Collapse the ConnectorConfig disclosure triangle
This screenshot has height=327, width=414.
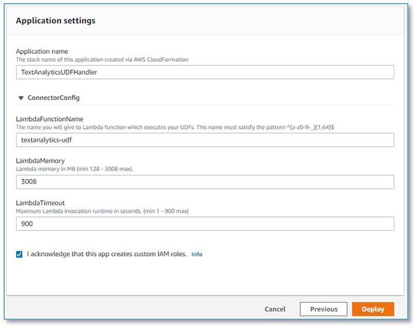coord(21,98)
